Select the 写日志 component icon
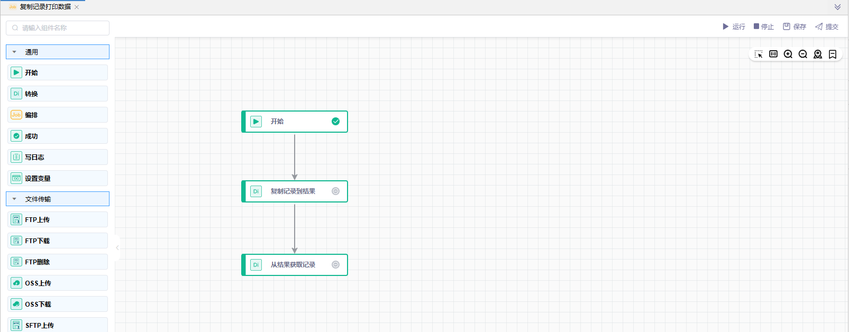The width and height of the screenshot is (849, 332). tap(16, 157)
